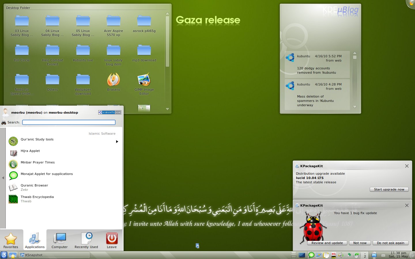The width and height of the screenshot is (415, 259).
Task: Expand the Qur'anic Study tools submenu arrow
Action: pos(117,141)
